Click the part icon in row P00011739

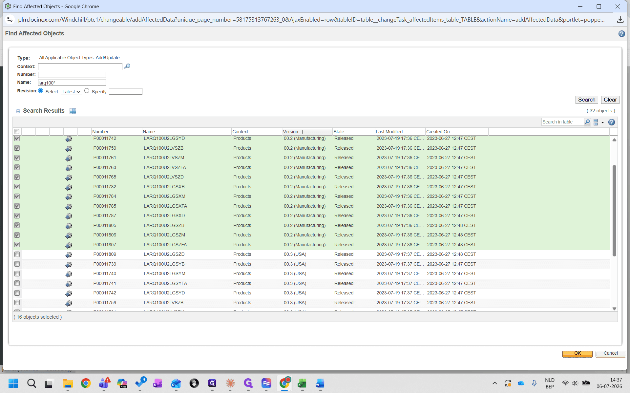pyautogui.click(x=69, y=264)
